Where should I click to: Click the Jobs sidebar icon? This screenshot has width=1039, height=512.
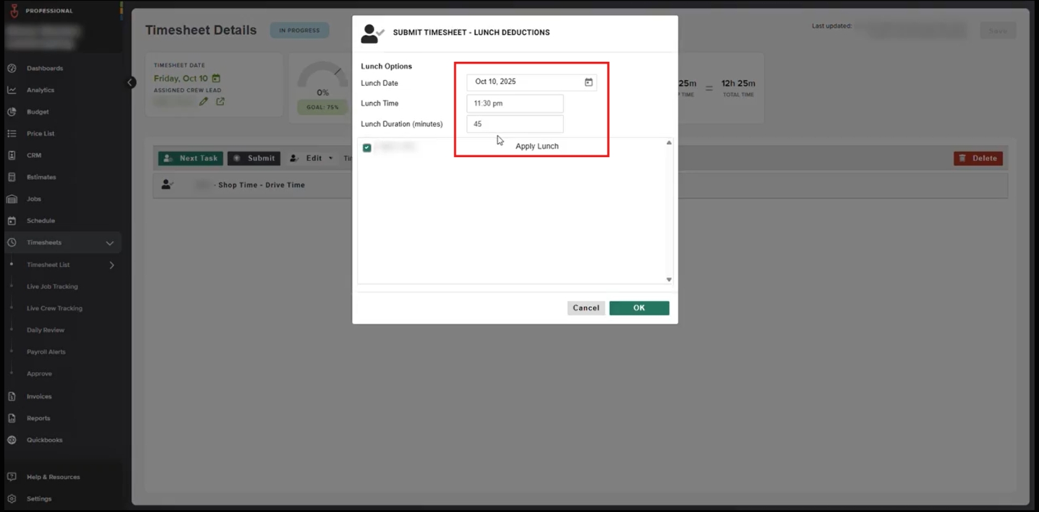12,199
